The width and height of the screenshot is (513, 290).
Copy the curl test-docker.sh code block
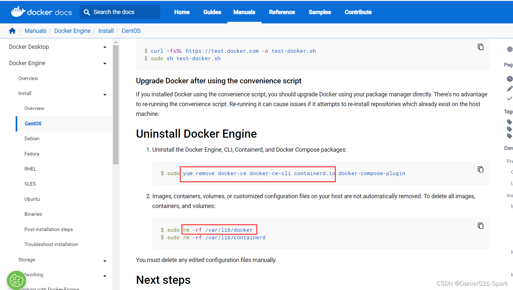480,47
